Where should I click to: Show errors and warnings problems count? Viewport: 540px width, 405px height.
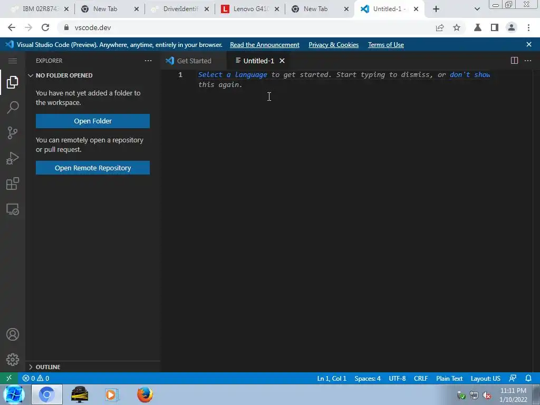[x=36, y=378]
